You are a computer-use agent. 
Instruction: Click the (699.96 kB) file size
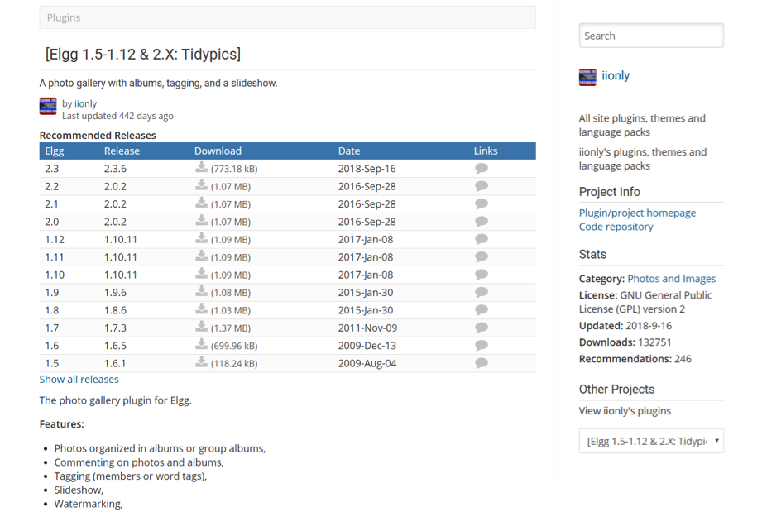234,346
